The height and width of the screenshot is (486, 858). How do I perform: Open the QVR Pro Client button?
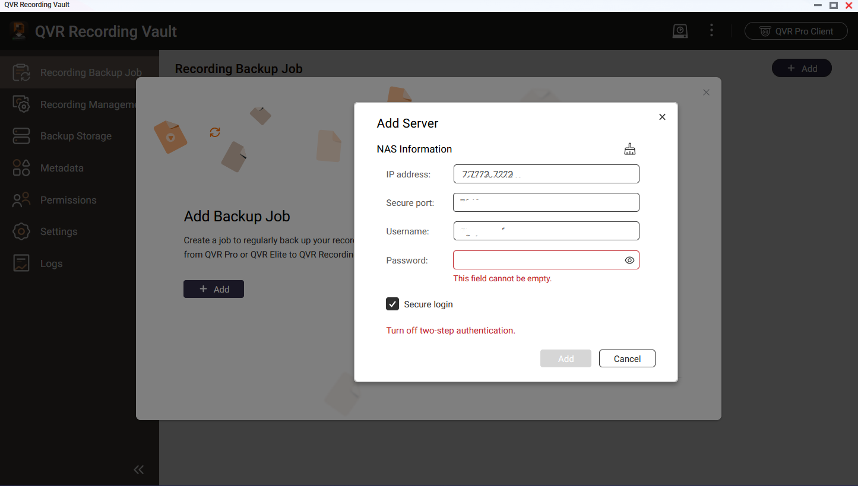(797, 31)
